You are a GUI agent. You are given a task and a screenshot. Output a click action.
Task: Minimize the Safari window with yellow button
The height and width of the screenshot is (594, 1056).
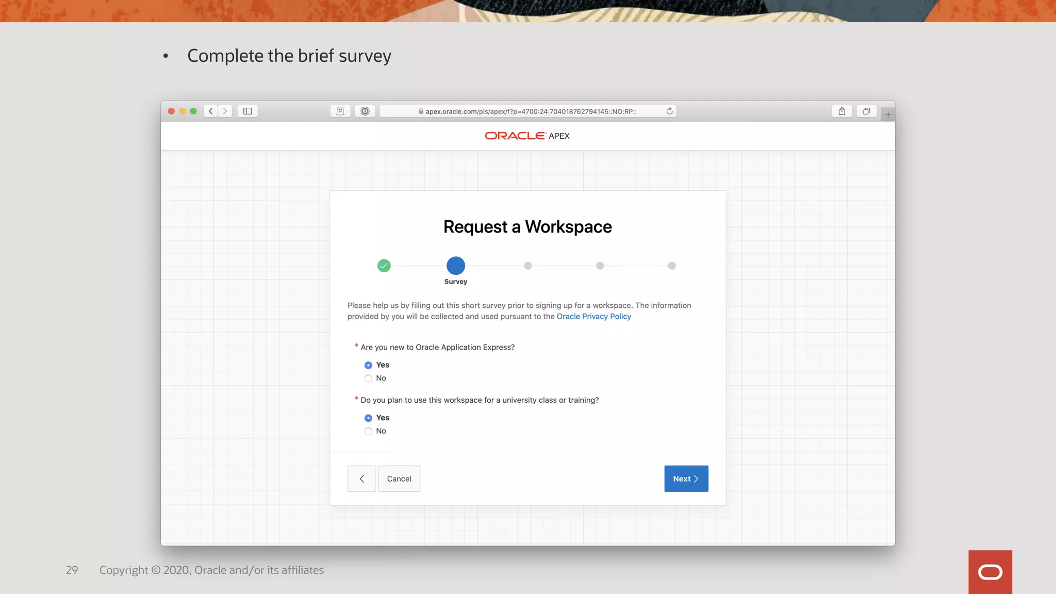click(182, 111)
